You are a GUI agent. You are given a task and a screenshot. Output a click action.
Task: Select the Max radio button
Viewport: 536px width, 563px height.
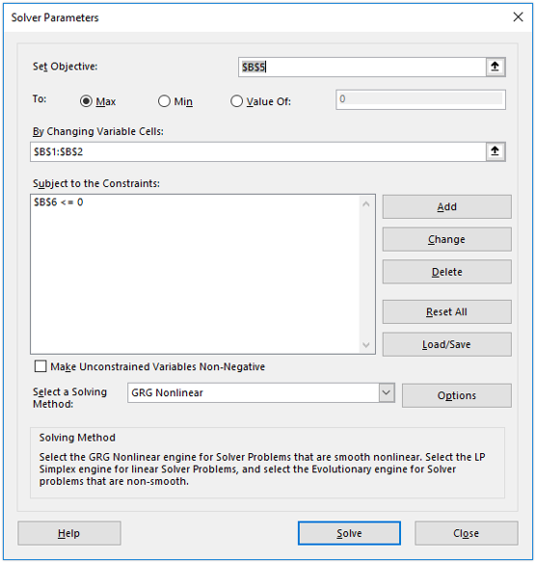(86, 101)
